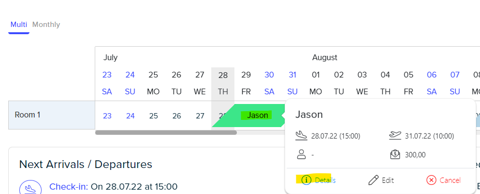Click the Edit pencil icon

374,180
